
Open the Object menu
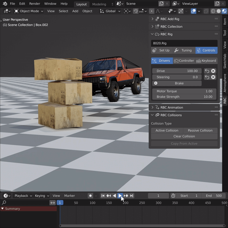(x=87, y=11)
